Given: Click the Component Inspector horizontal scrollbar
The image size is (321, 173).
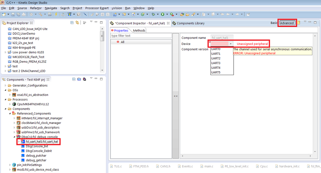Looking at the screenshot, I should coord(246,156).
